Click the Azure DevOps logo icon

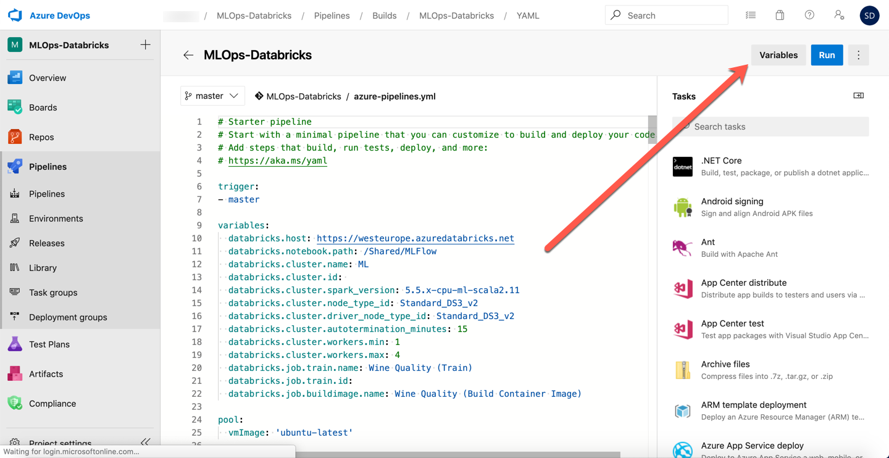pos(15,15)
